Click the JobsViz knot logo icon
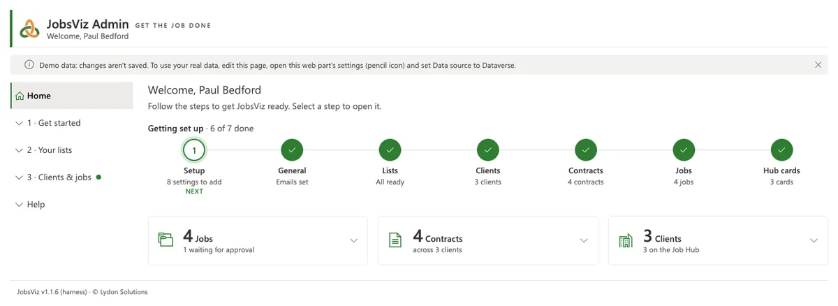Viewport: 838px width, 306px height. (x=29, y=29)
